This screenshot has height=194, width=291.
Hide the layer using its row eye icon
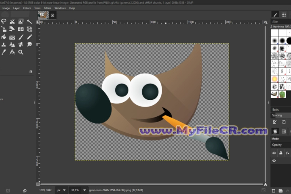(274, 161)
